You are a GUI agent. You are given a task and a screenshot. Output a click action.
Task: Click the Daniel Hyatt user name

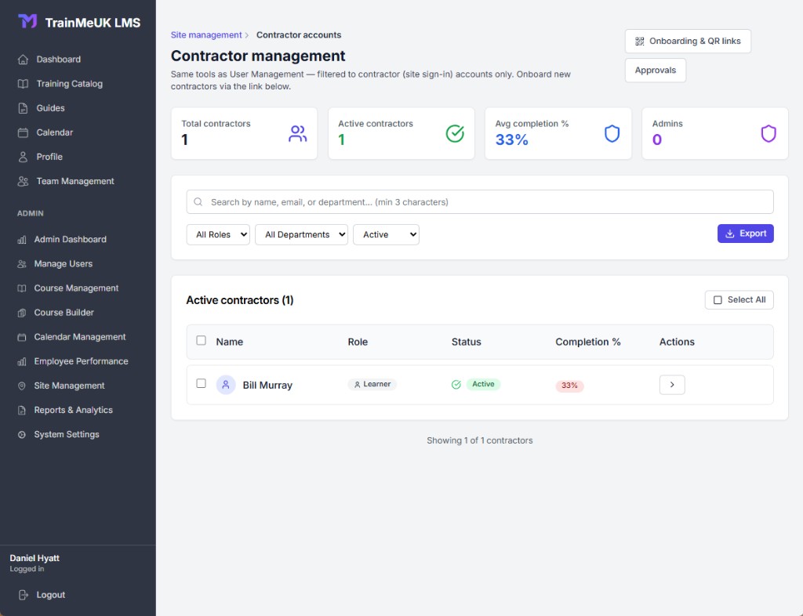pyautogui.click(x=35, y=558)
